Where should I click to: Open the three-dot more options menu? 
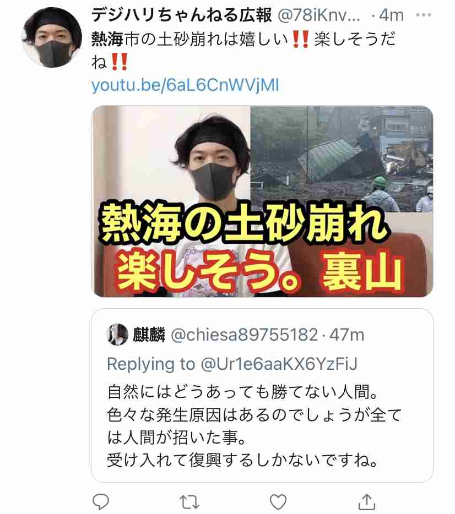pyautogui.click(x=423, y=15)
